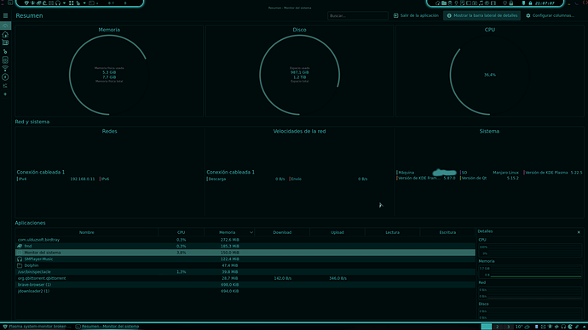Viewport: 588px width, 330px height.
Task: Click the 272,6 MiB memory value
Action: (x=230, y=240)
